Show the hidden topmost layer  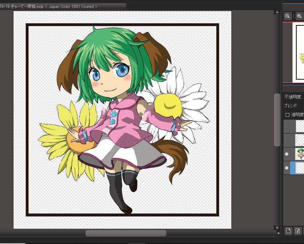(x=287, y=127)
